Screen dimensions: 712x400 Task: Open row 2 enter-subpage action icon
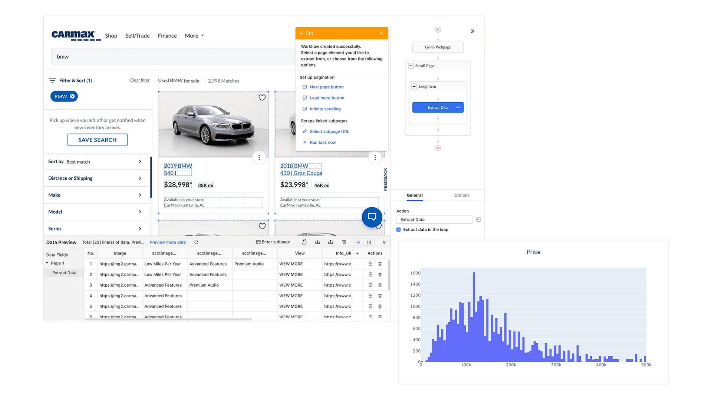pos(370,274)
